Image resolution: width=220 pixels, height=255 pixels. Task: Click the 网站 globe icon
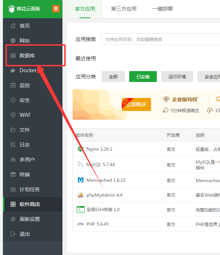click(13, 41)
